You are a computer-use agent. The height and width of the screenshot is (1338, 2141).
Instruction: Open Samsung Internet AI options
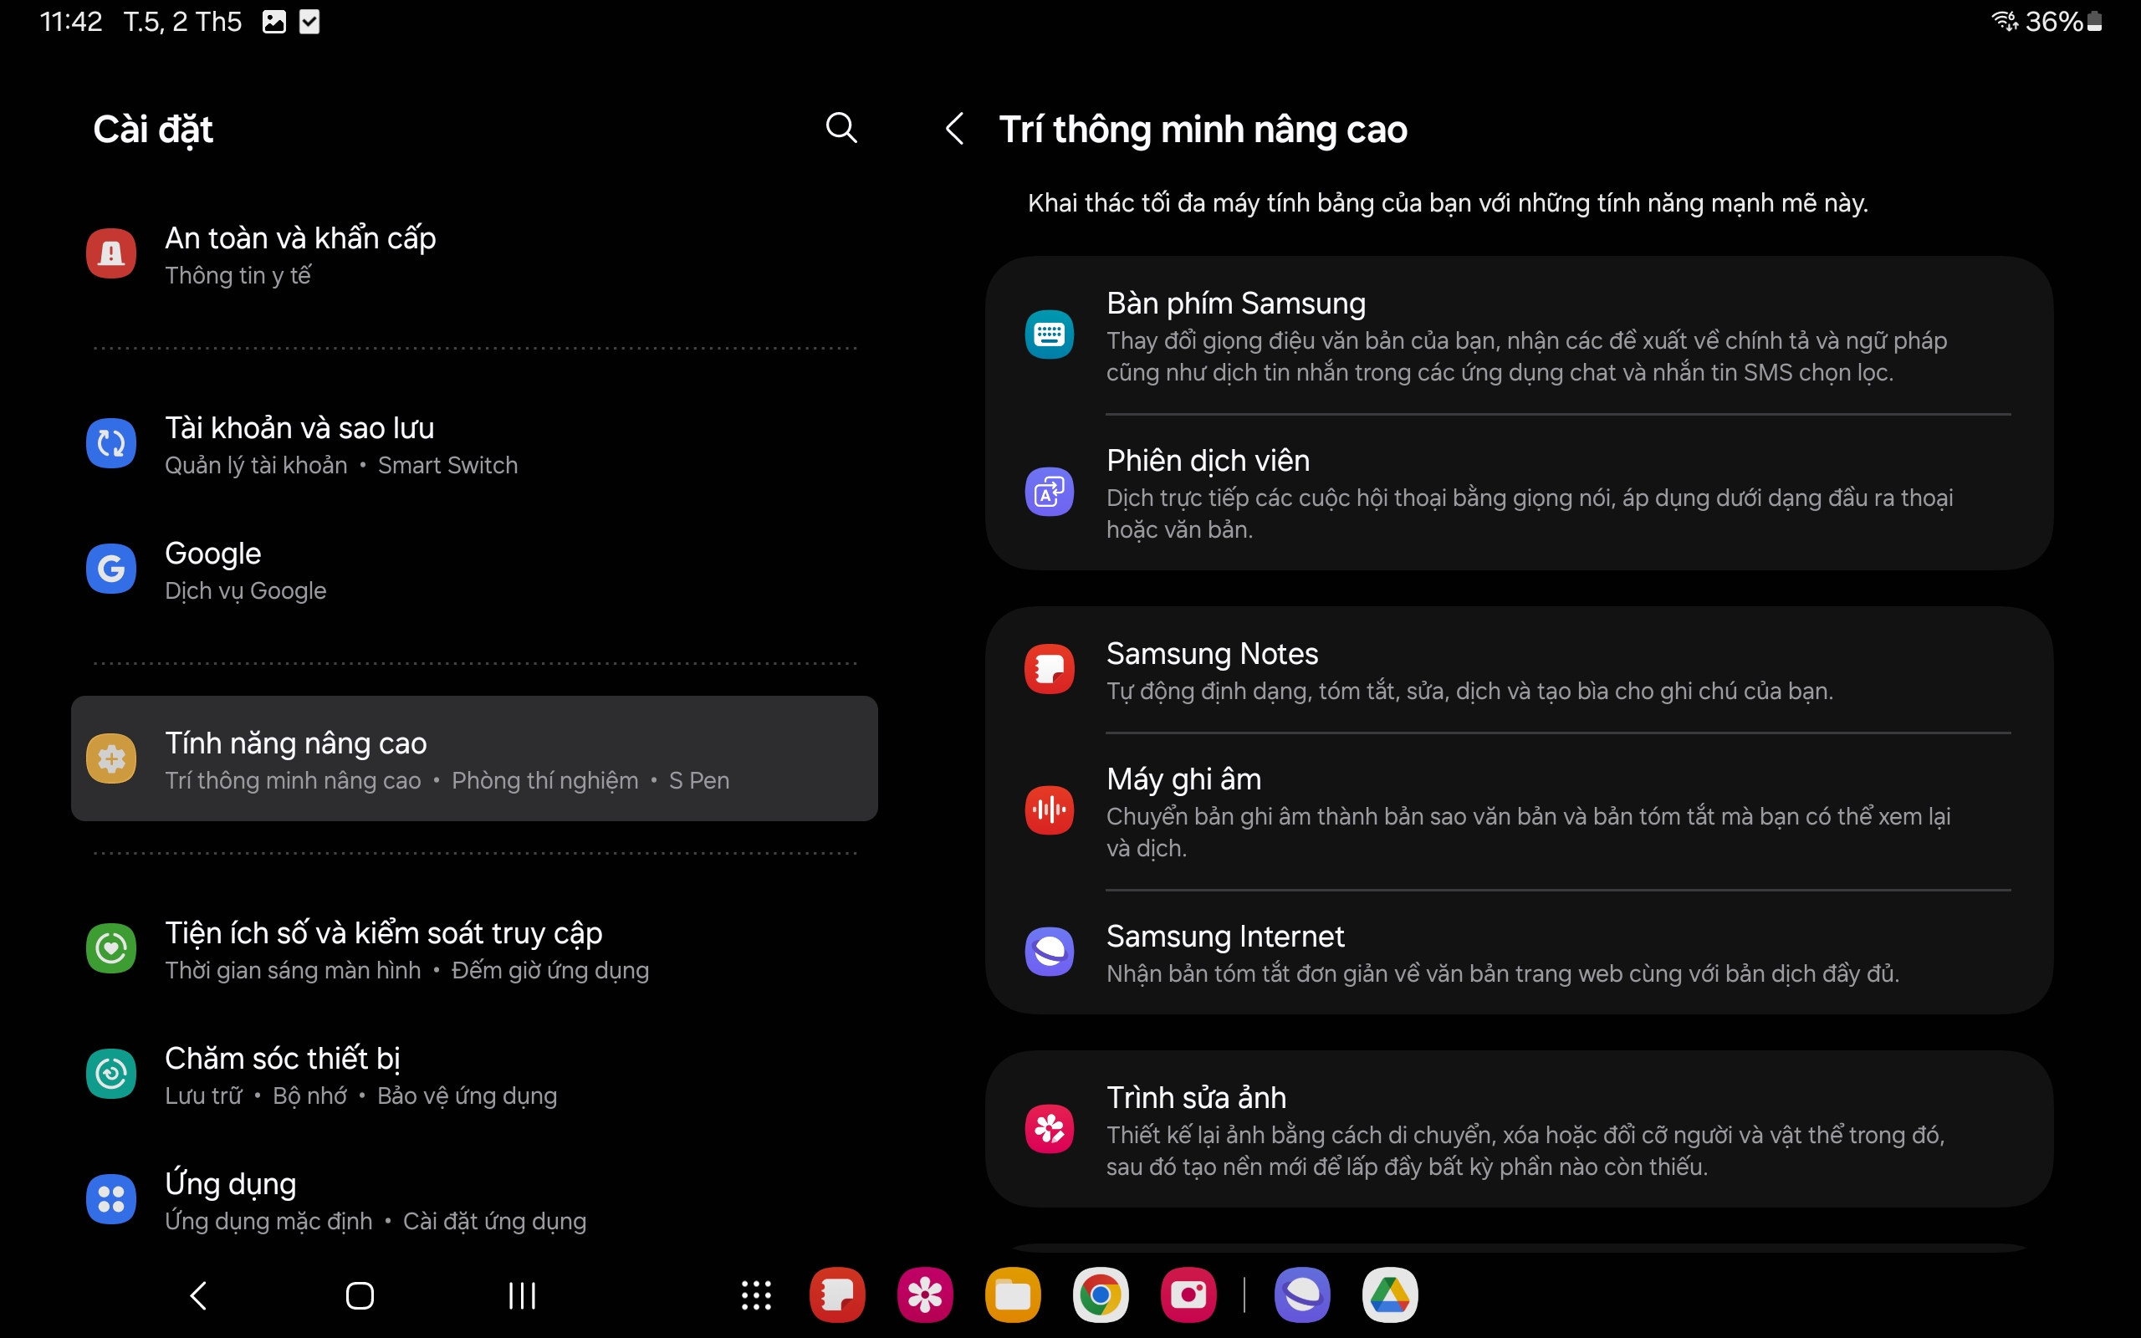pyautogui.click(x=1518, y=952)
